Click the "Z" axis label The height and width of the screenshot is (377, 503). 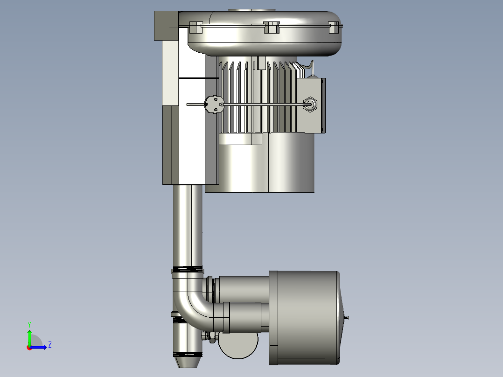coord(50,345)
